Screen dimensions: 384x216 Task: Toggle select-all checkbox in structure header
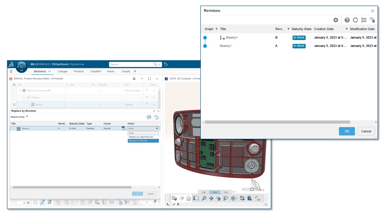tap(14, 85)
